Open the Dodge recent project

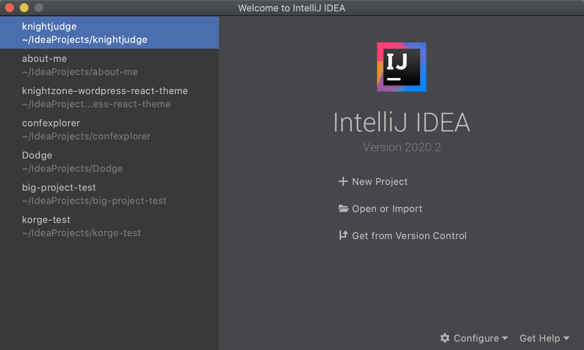click(x=109, y=161)
